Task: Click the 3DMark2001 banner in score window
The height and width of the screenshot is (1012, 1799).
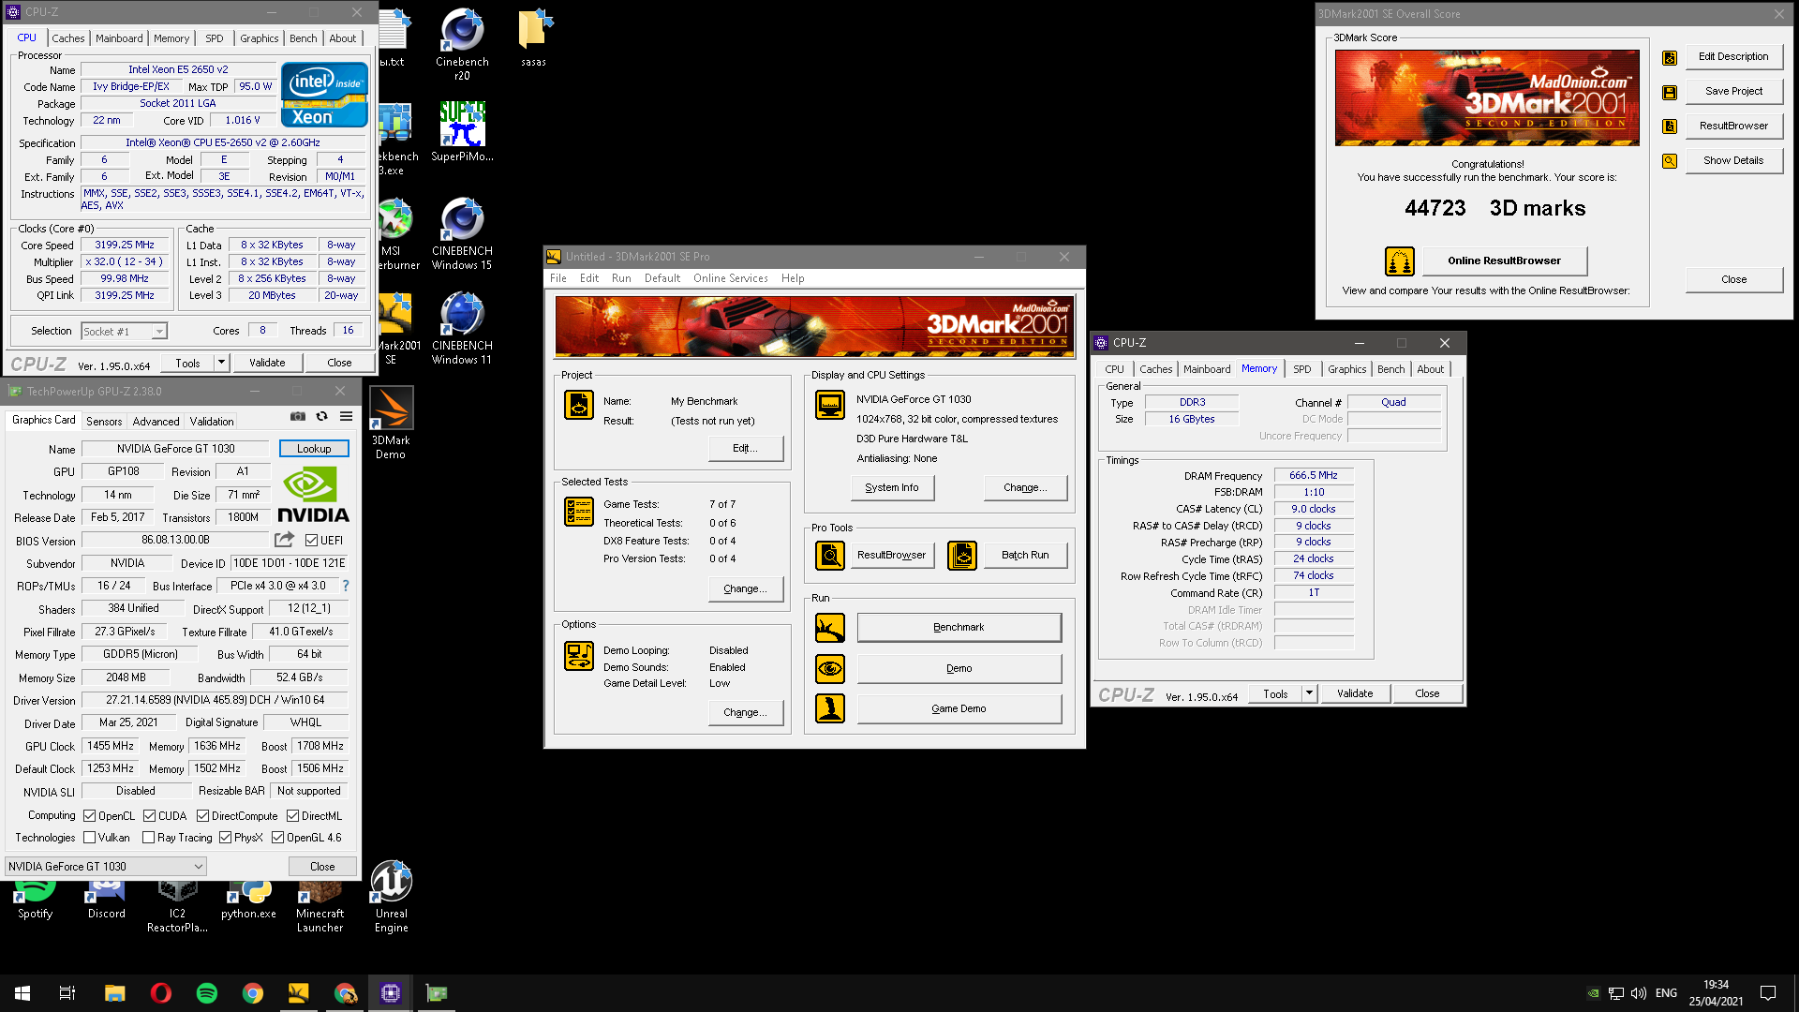Action: click(x=1487, y=98)
